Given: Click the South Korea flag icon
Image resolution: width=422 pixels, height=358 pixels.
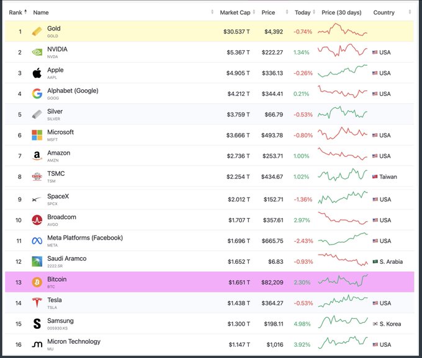Looking at the screenshot, I should coord(375,324).
